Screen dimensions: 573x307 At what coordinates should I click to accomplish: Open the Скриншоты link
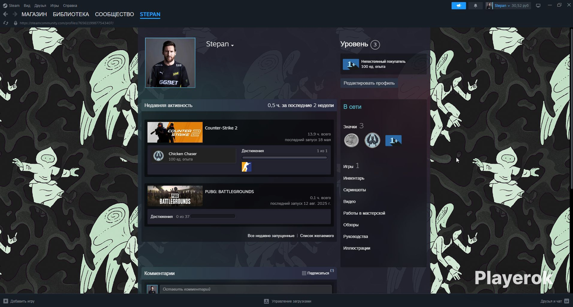coord(355,190)
